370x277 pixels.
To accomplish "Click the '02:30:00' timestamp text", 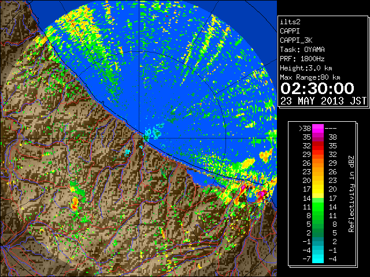I will pos(317,88).
